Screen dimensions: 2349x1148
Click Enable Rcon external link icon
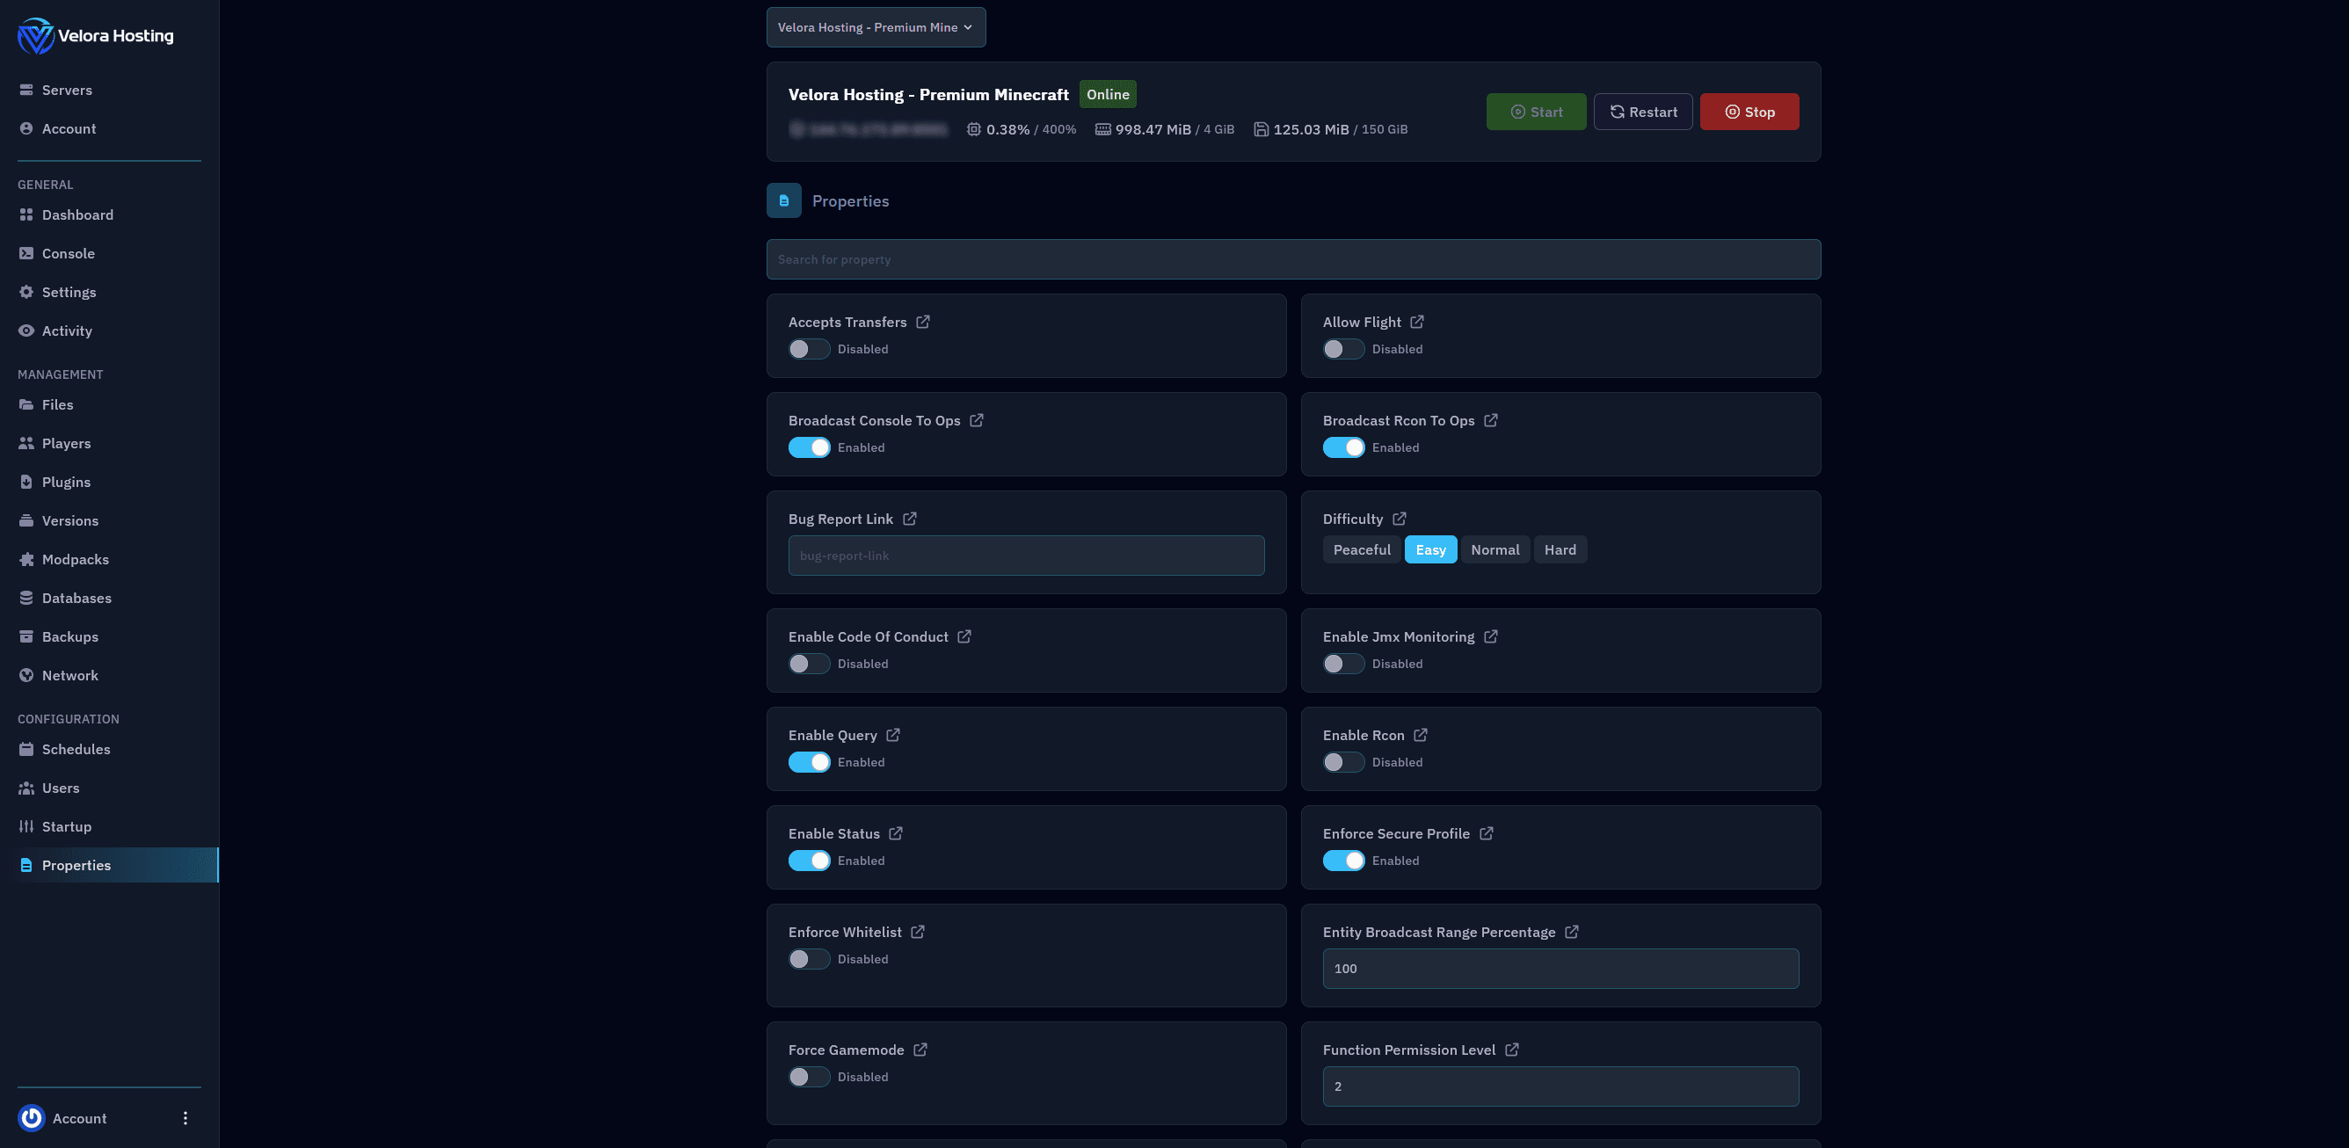1420,735
